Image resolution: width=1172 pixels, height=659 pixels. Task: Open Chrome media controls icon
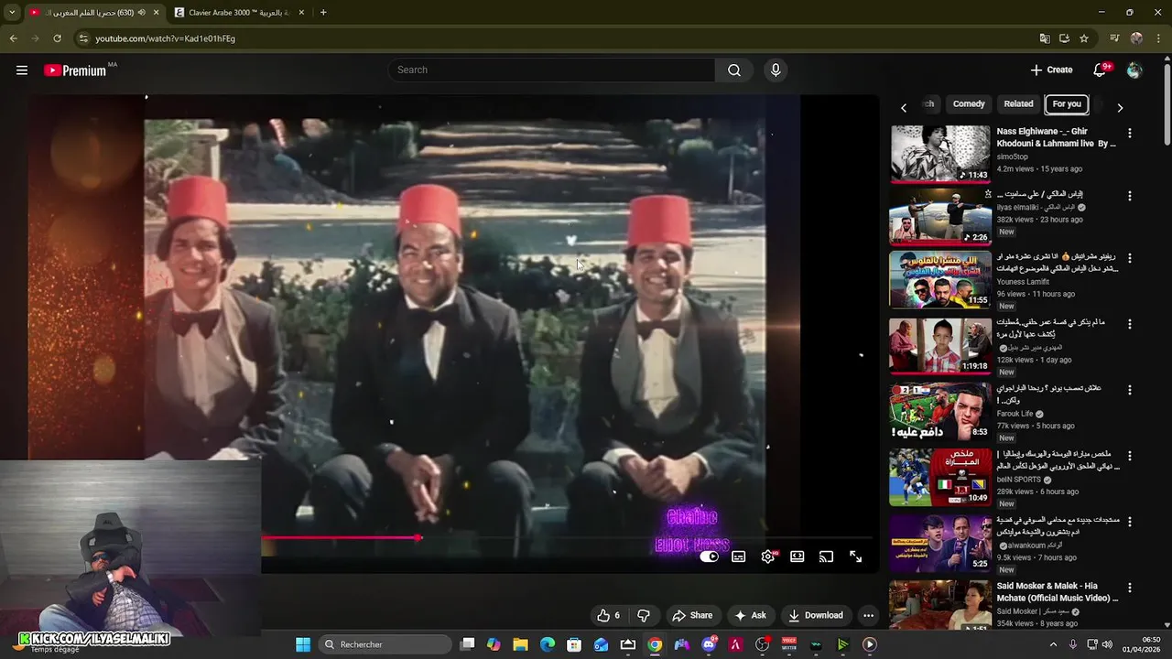click(x=1114, y=38)
